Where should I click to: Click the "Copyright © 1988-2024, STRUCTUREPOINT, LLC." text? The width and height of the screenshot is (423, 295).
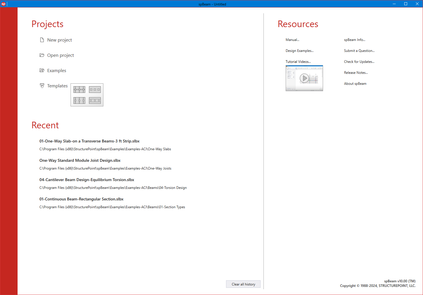378,286
